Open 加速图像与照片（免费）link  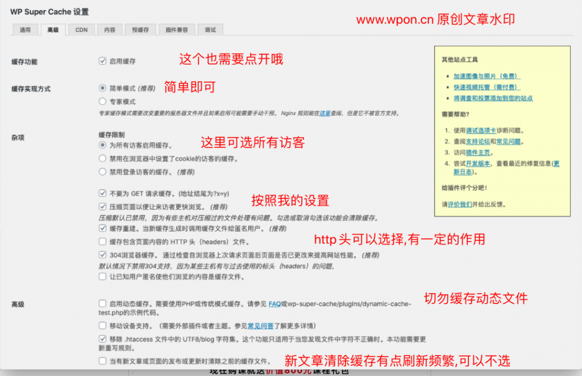click(487, 76)
